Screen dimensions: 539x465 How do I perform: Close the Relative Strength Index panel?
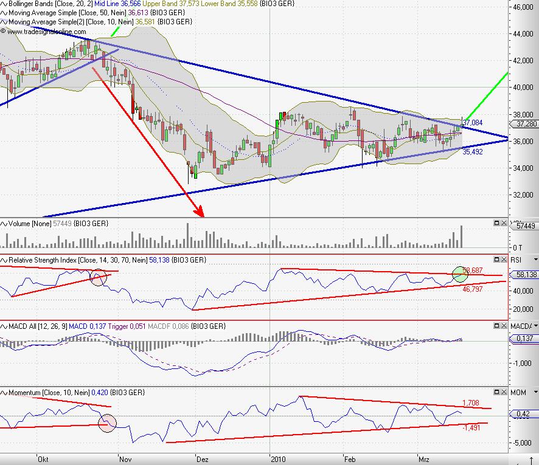(x=504, y=260)
